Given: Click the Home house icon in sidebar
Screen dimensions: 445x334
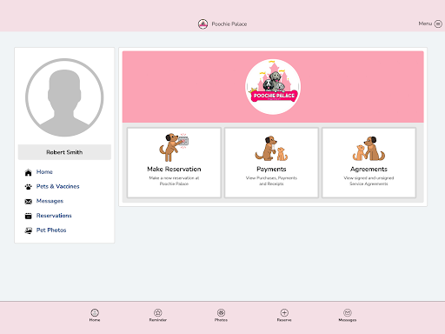Looking at the screenshot, I should pyautogui.click(x=28, y=172).
